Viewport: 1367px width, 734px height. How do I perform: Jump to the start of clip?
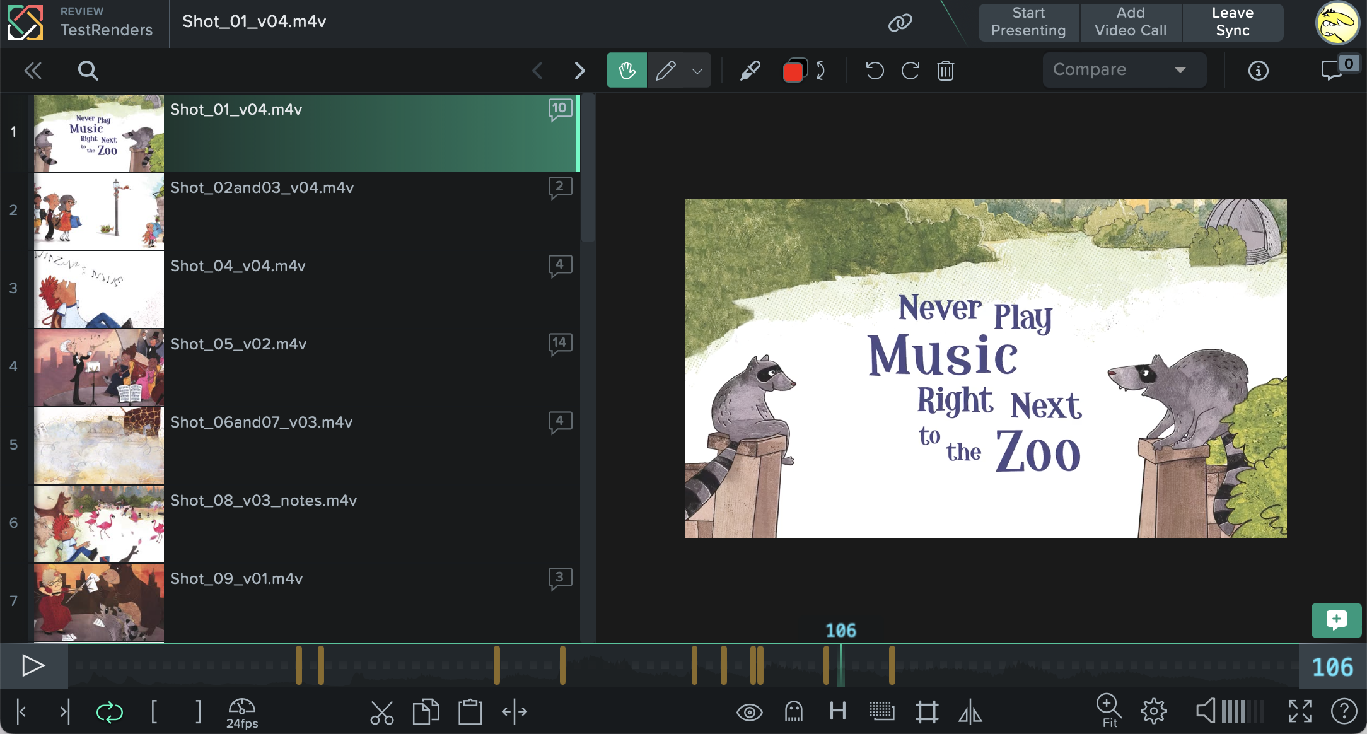[21, 712]
